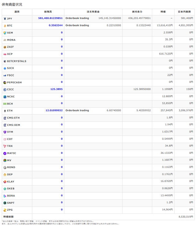Click the MV token icon
Viewport: 196px width, 226px height.
click(x=5, y=160)
